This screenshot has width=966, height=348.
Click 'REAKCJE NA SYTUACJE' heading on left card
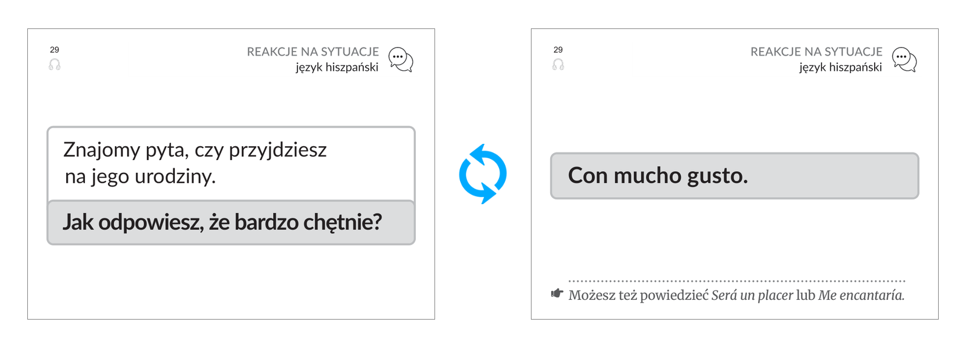coord(313,52)
